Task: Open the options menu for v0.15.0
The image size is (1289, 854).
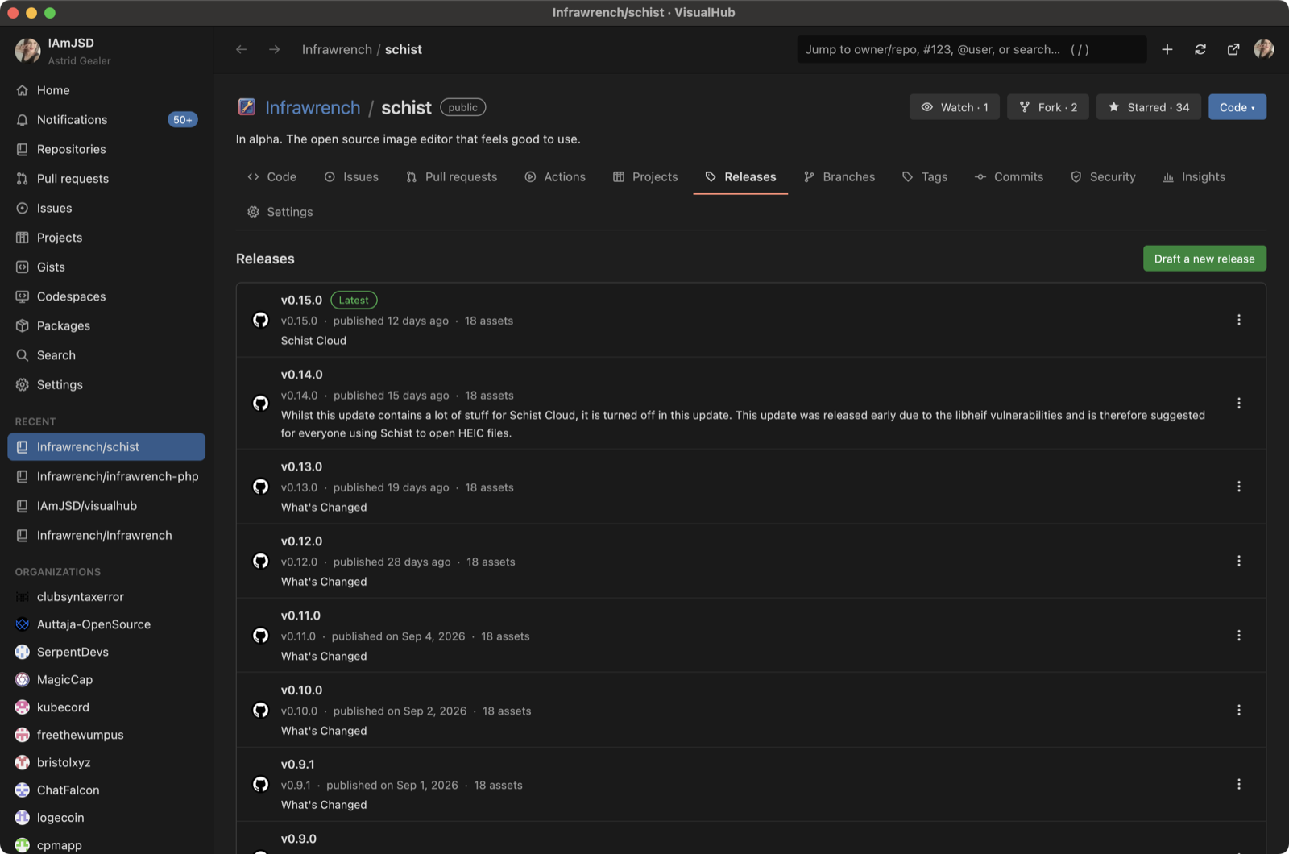Action: click(x=1239, y=320)
